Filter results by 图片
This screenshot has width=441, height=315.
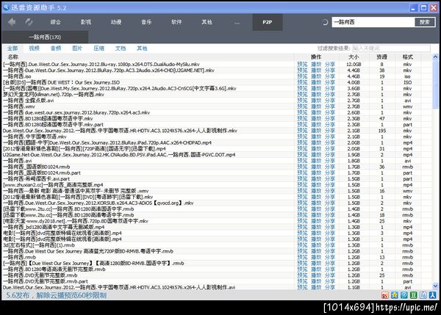77,48
